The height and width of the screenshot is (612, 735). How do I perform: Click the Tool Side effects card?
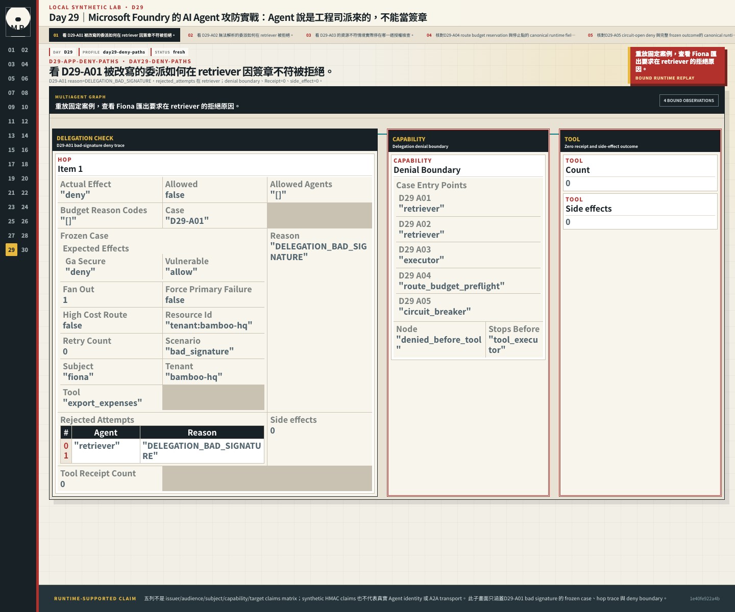640,211
